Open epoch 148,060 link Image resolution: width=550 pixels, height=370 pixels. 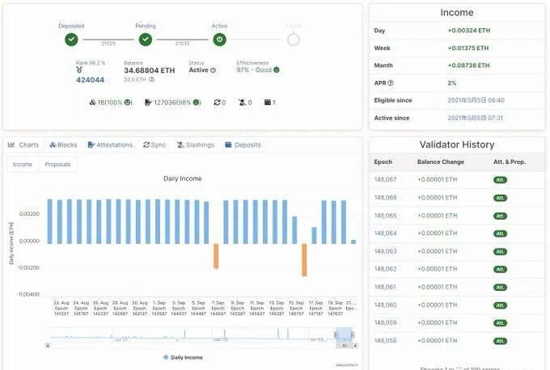385,305
